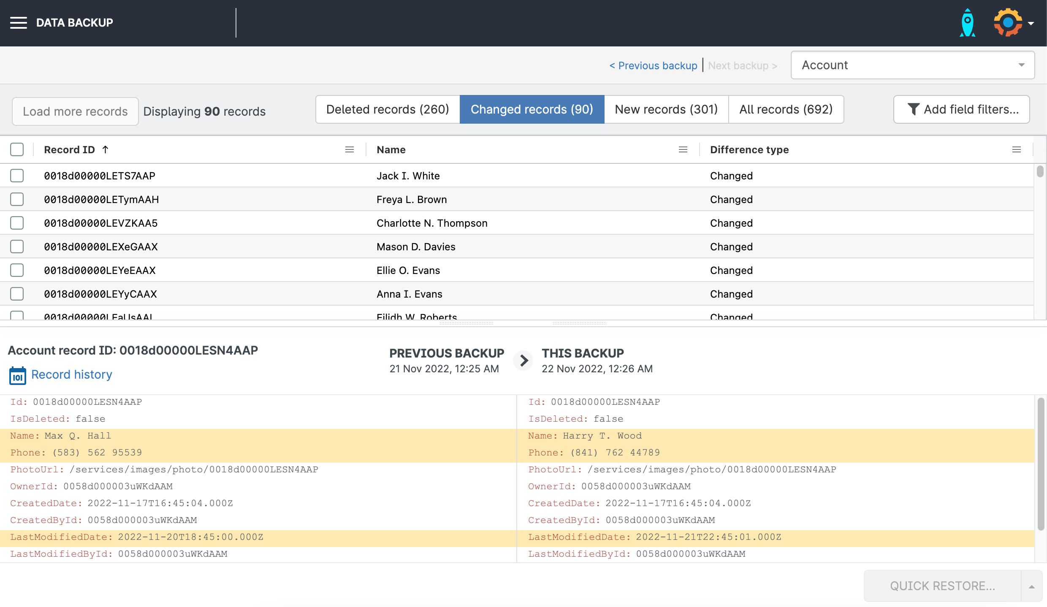Screen dimensions: 1047x607
Task: Sort by the Record ID column header
Action: [70, 150]
